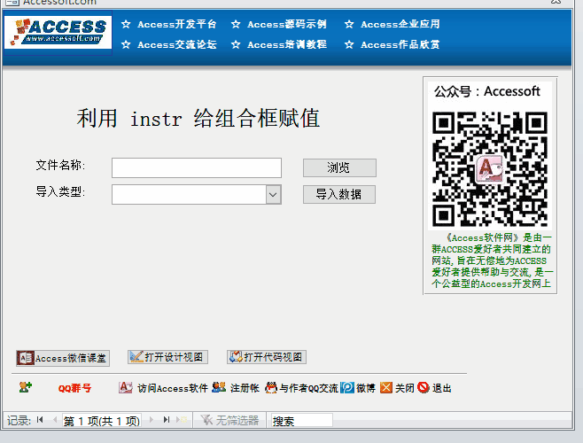Click the green add-user icon
Viewport: 583px width, 443px height.
coord(26,387)
